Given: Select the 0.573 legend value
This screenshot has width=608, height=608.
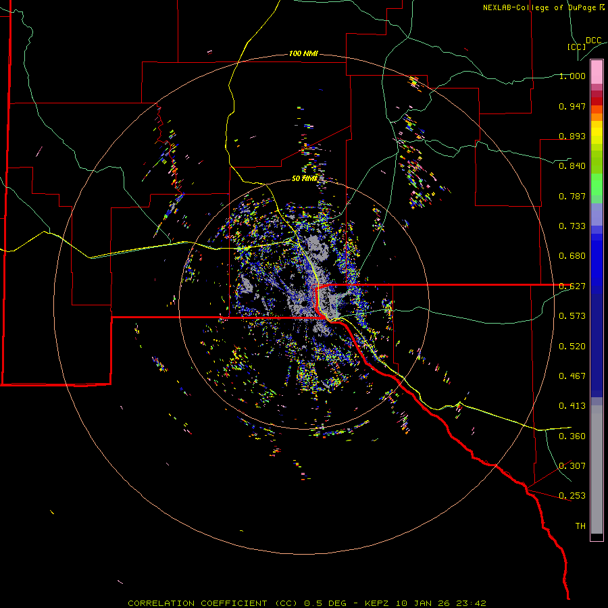Looking at the screenshot, I should click(572, 316).
